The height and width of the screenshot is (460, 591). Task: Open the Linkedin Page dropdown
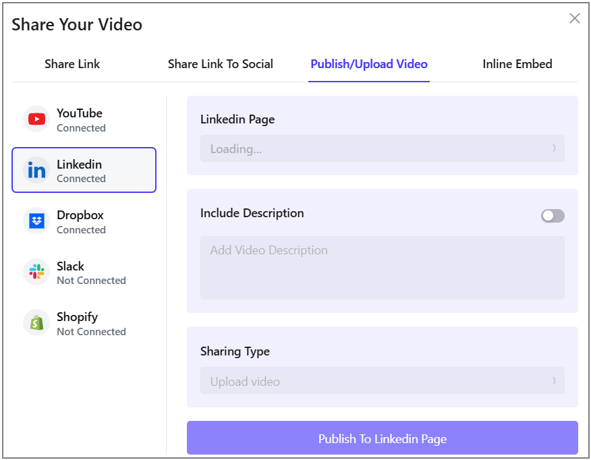[x=382, y=148]
